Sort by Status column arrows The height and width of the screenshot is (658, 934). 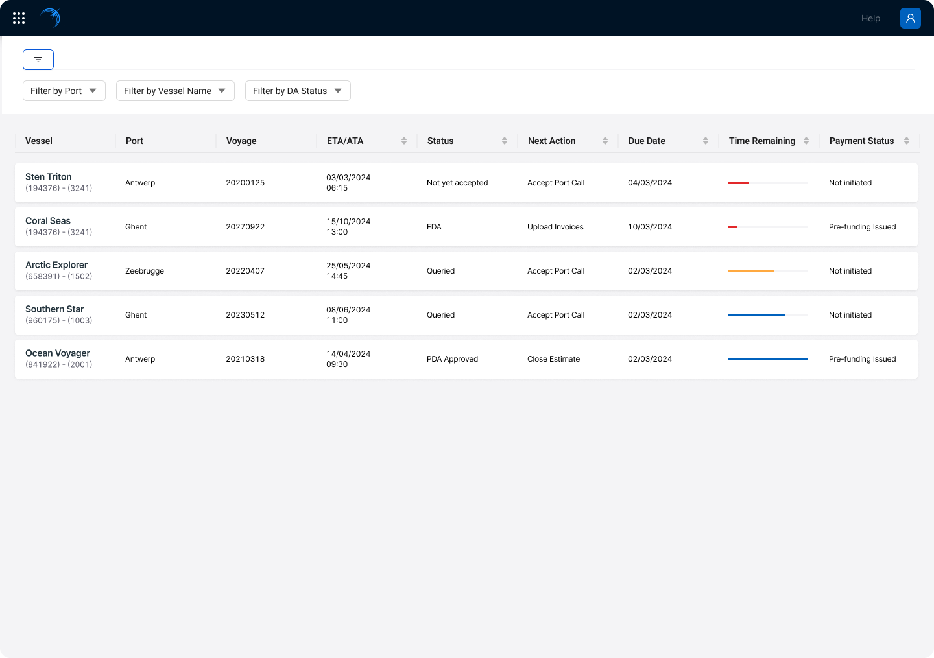(505, 141)
